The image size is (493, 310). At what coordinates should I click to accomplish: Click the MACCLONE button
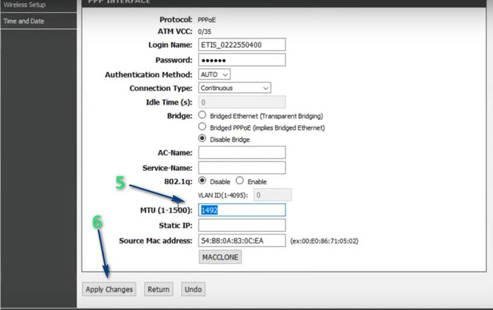220,257
